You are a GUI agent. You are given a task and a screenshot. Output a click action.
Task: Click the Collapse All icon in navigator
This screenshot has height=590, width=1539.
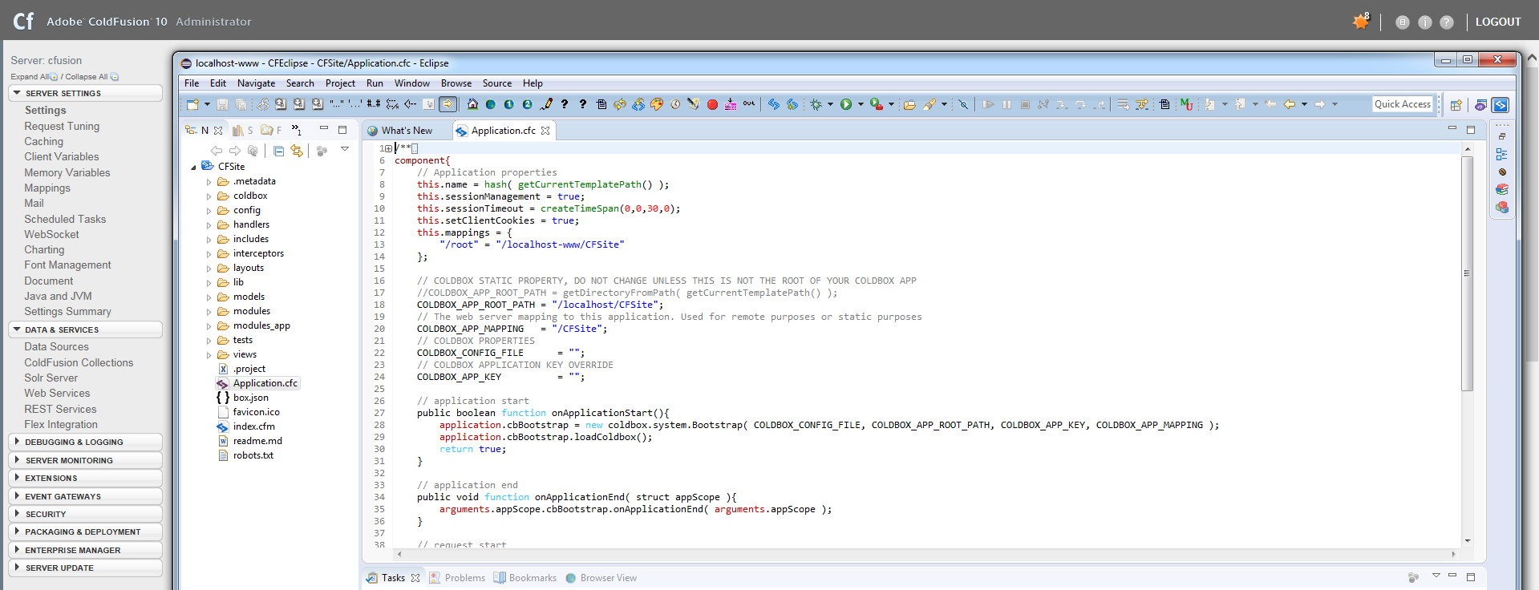pyautogui.click(x=278, y=151)
